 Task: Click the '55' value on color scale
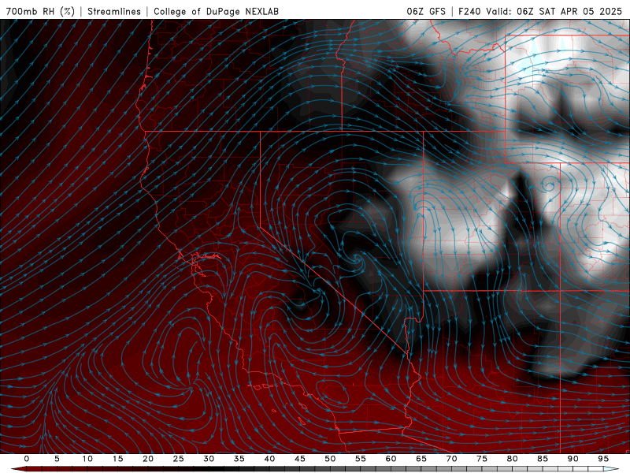coord(361,459)
